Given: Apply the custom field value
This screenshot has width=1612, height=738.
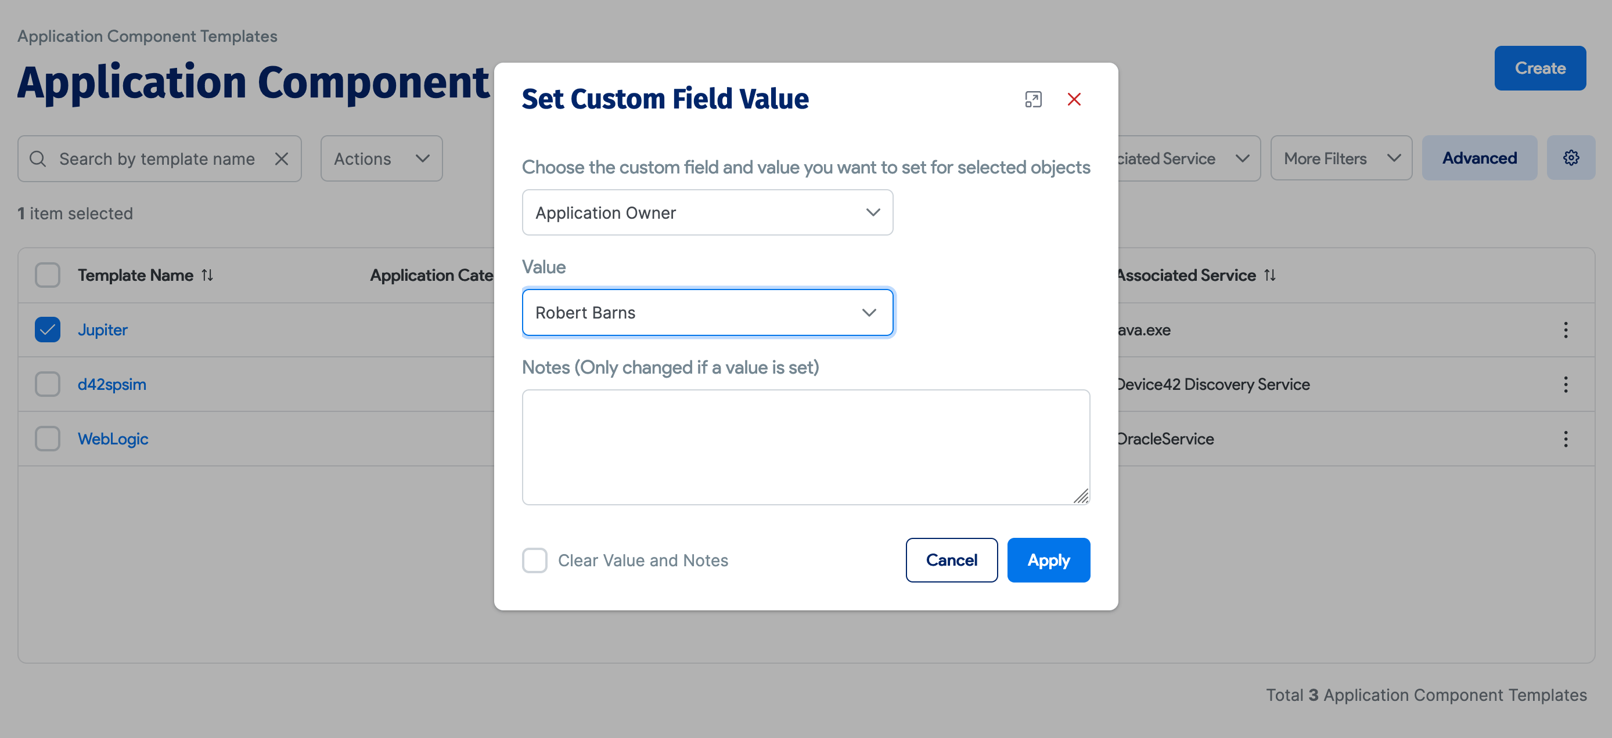Looking at the screenshot, I should tap(1048, 560).
